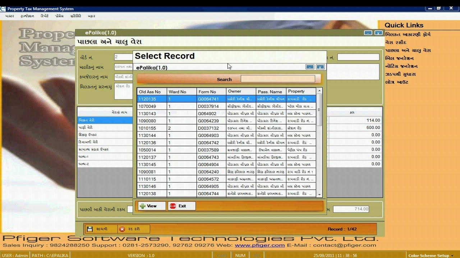
Task: Close the Select Record ePalika window
Action: click(x=320, y=67)
